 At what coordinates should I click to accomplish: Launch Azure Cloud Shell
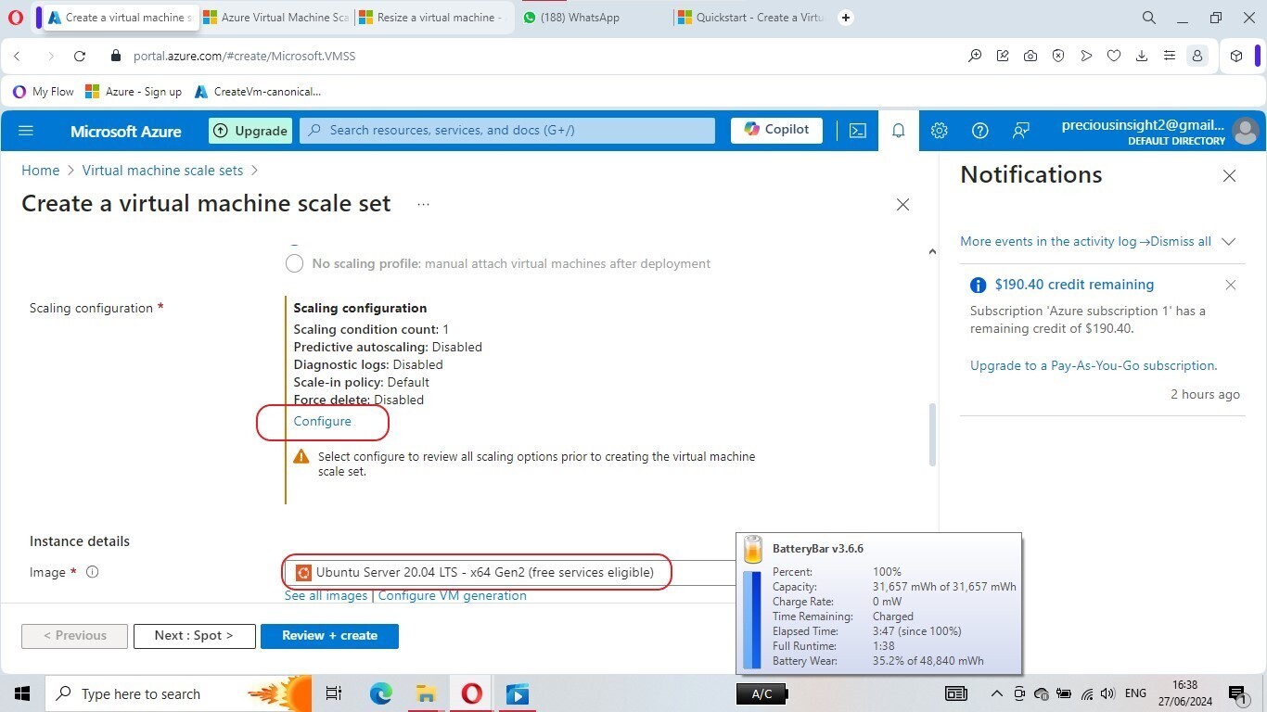click(x=858, y=131)
